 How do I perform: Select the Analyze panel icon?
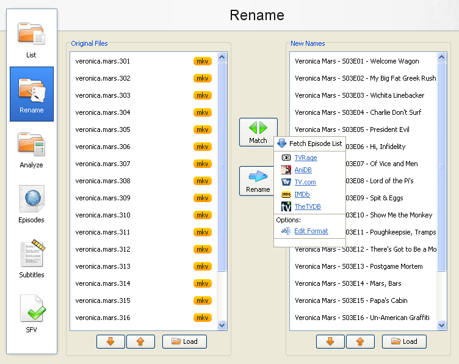(31, 150)
